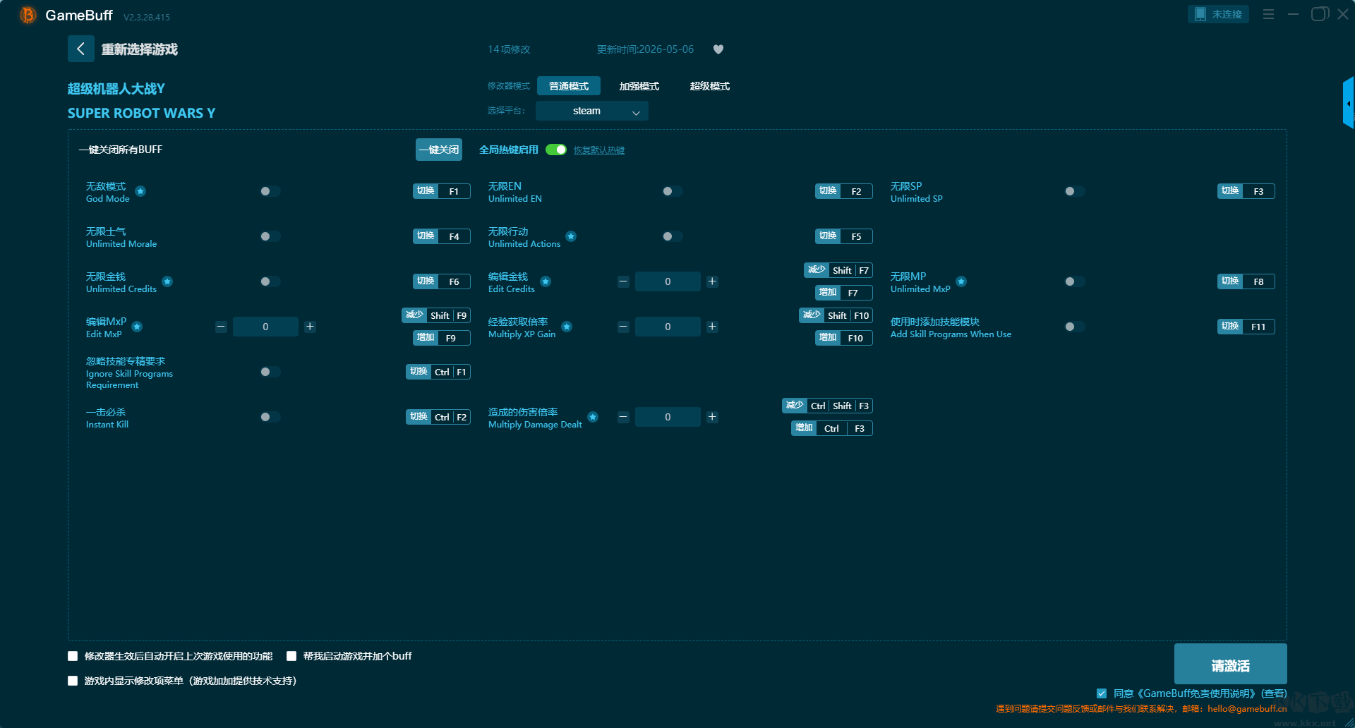Click the 重新选择游戏 heading text

pos(140,49)
